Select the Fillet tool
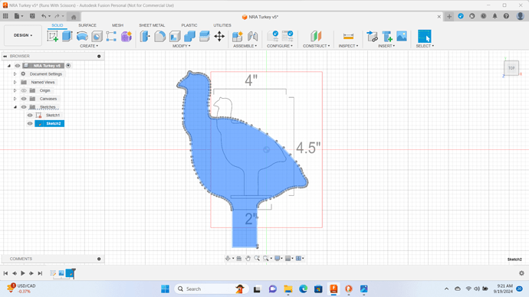The image size is (529, 297). tap(160, 36)
